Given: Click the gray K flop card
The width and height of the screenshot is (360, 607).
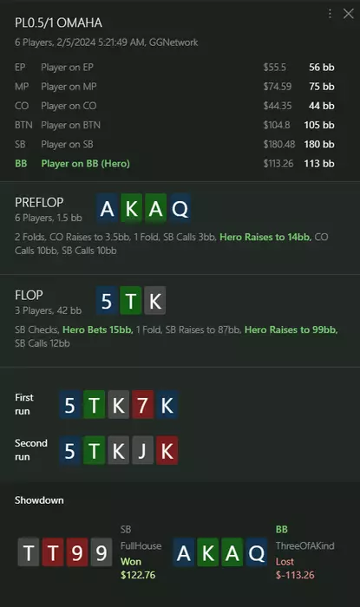Looking at the screenshot, I should click(x=155, y=301).
